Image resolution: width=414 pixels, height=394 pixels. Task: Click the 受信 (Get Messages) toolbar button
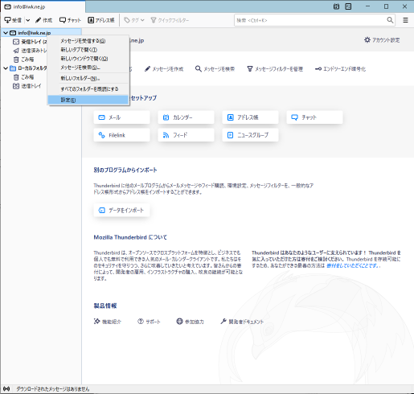click(13, 20)
